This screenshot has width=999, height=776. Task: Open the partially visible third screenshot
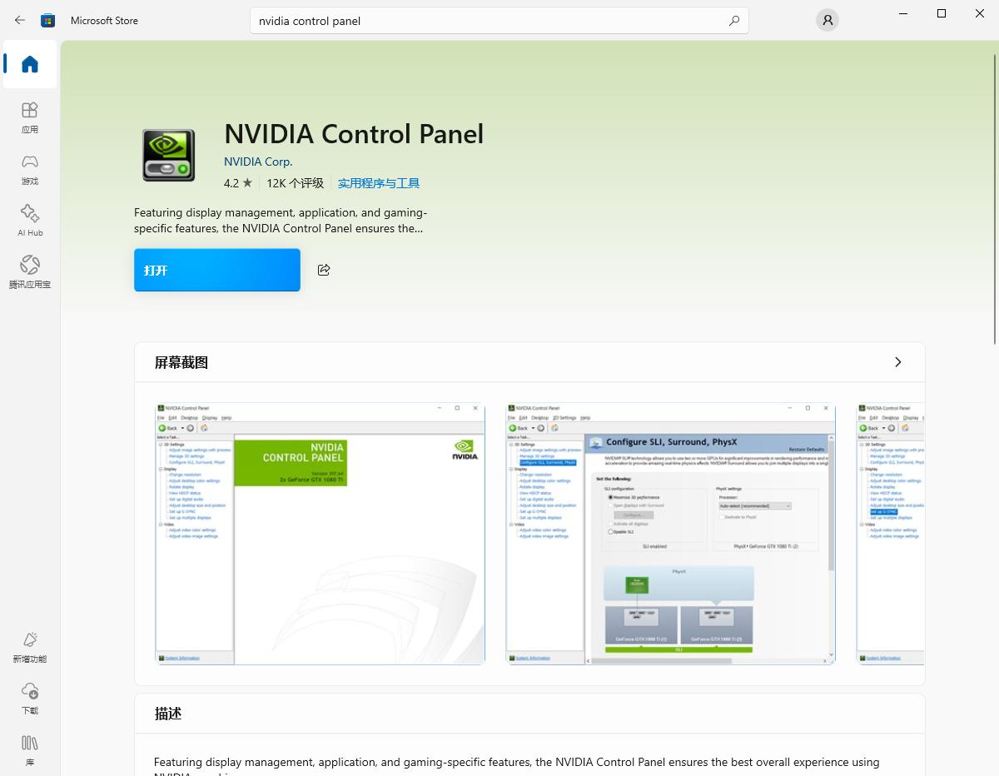coord(891,534)
